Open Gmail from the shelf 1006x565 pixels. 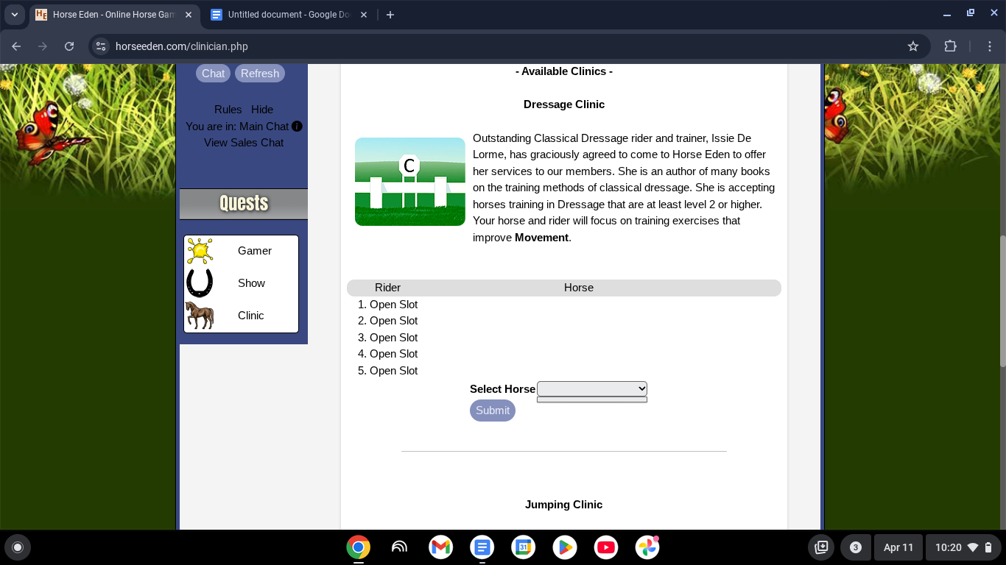point(440,547)
